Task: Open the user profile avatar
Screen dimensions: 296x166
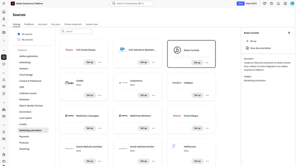Action: point(292,4)
